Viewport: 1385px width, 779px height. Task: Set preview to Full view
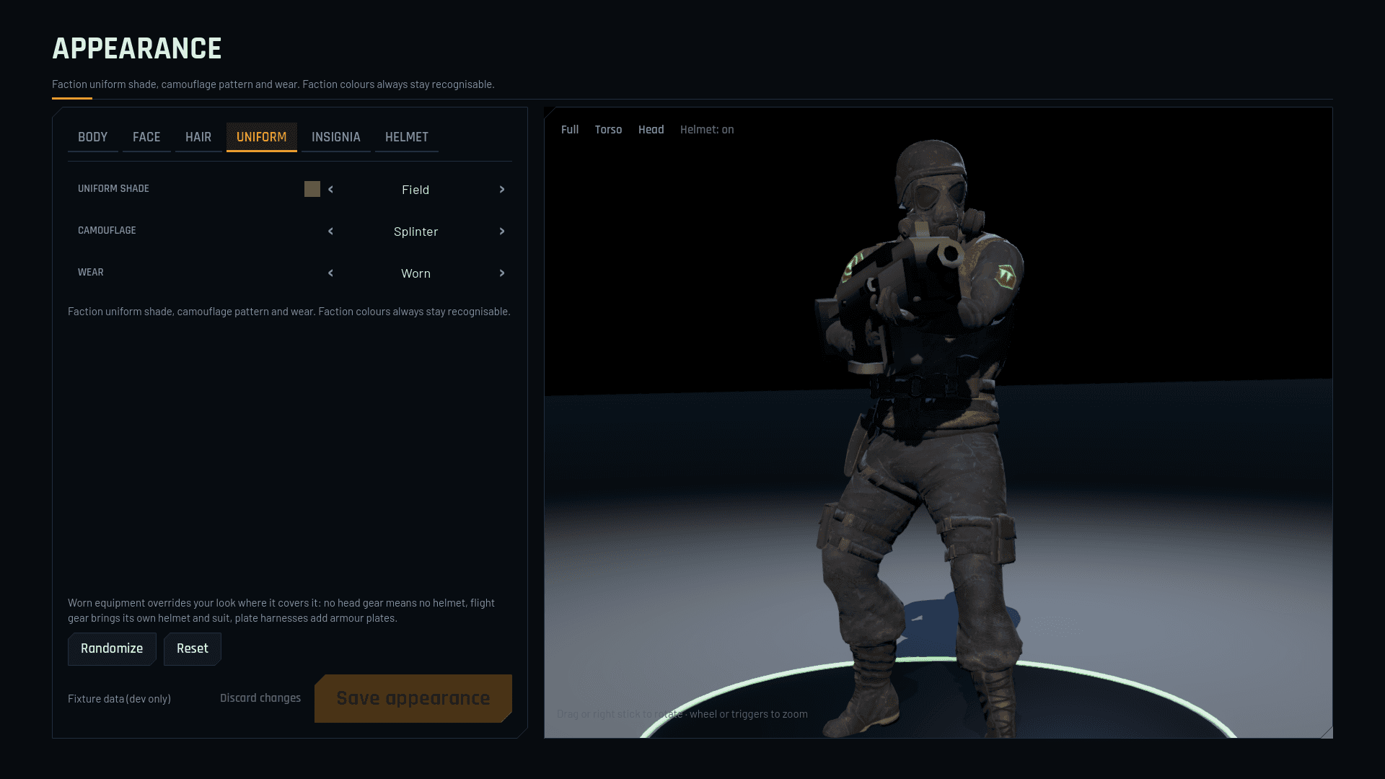pyautogui.click(x=570, y=130)
